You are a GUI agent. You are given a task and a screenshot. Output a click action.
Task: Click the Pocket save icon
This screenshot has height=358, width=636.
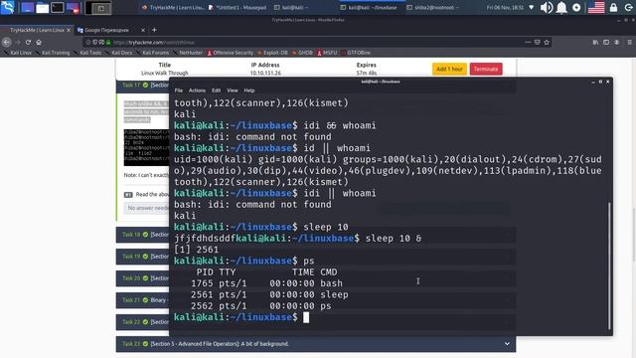pos(537,42)
